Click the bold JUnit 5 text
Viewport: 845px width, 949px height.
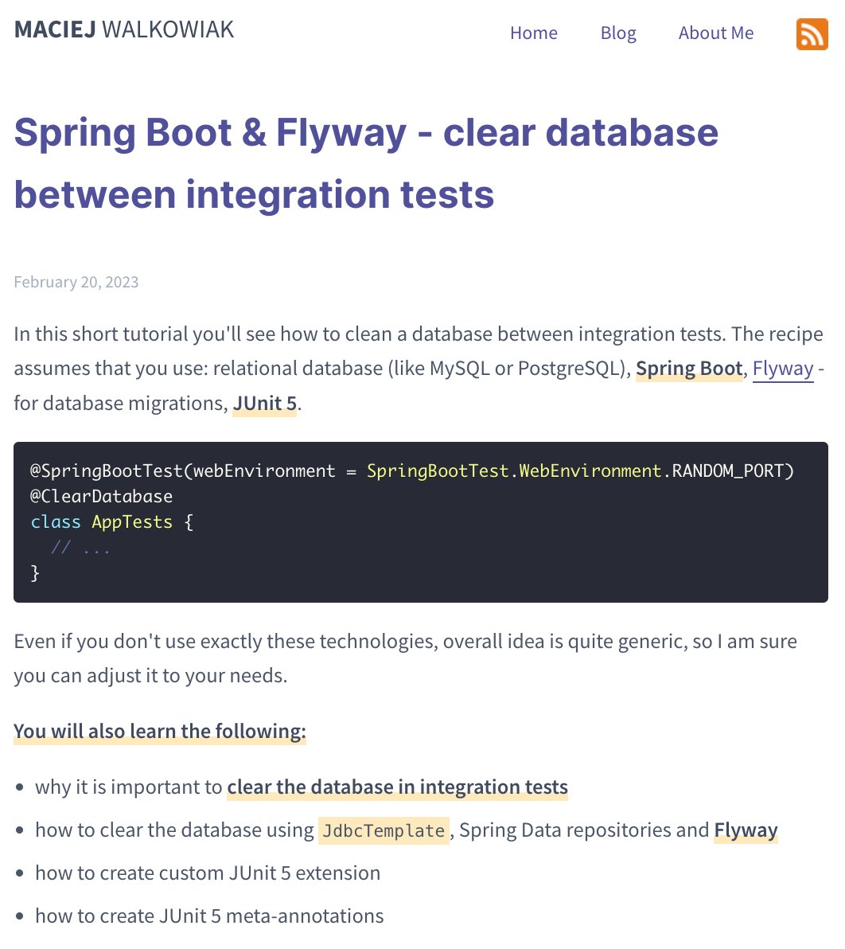(264, 403)
